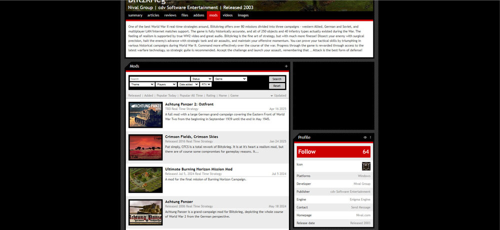This screenshot has width=500, height=230.
Task: Open the RTX filter dropdown
Action: (205, 84)
